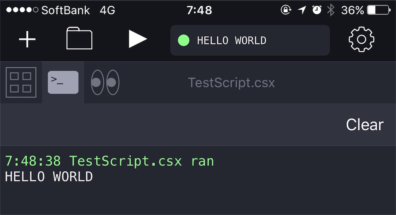
Task: Open the folder file browser icon
Action: pyautogui.click(x=79, y=38)
